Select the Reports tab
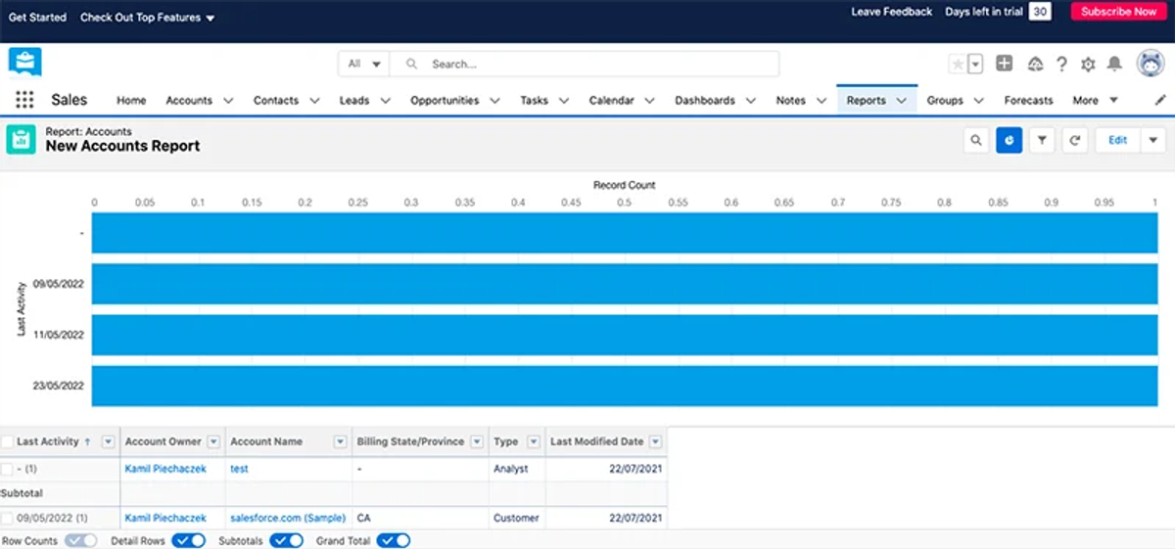The height and width of the screenshot is (549, 1175). [867, 100]
